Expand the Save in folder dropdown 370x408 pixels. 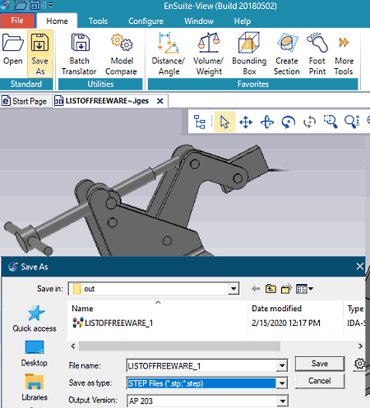[x=234, y=289]
